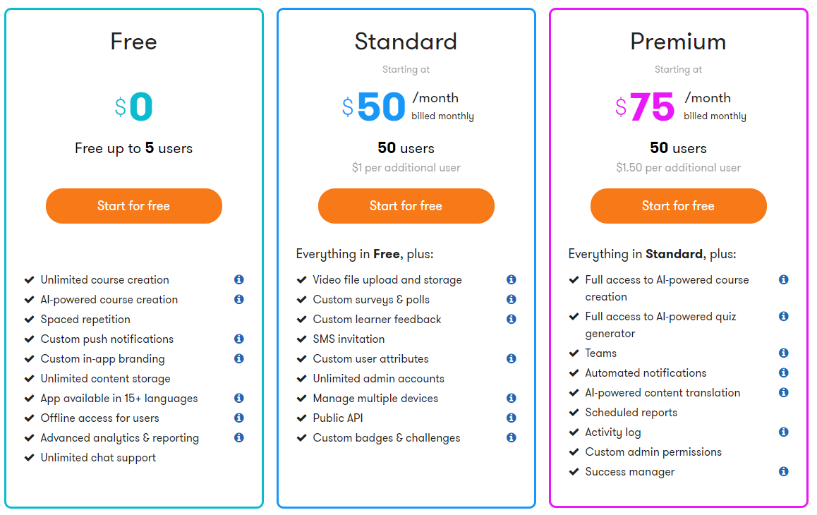
Task: Click info icon next to Custom badges & challenges
Action: coord(512,438)
